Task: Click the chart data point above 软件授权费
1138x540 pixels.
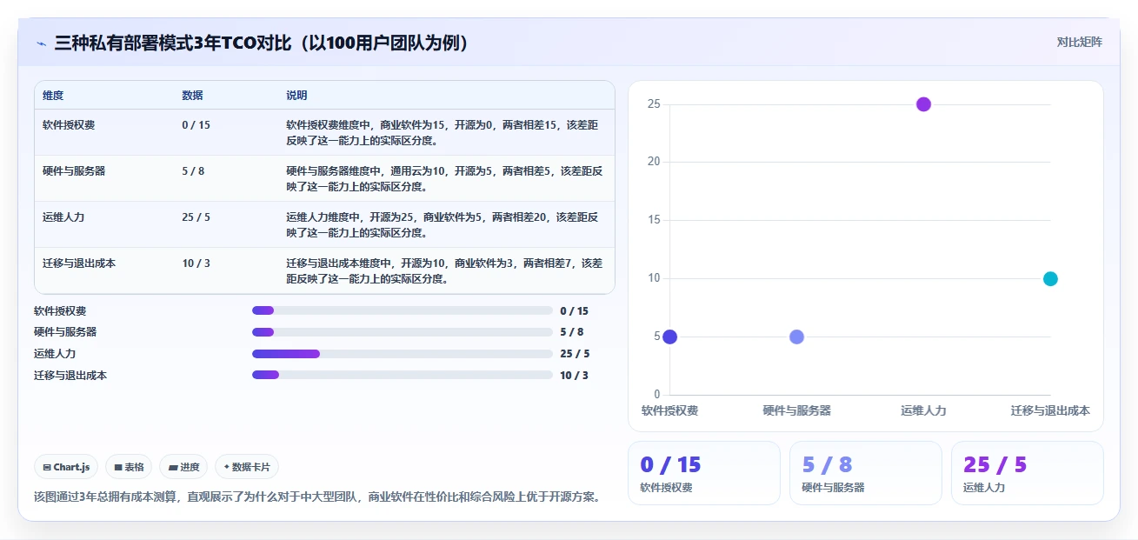Action: click(x=669, y=337)
